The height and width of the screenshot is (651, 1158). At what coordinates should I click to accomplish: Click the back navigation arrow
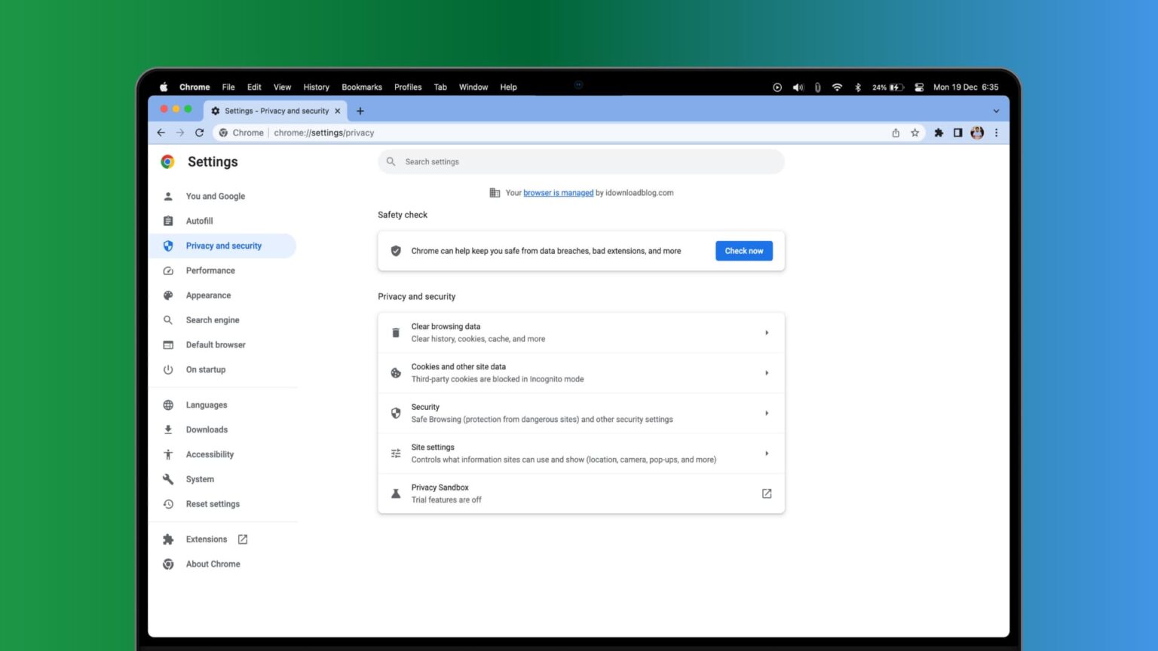coord(161,133)
